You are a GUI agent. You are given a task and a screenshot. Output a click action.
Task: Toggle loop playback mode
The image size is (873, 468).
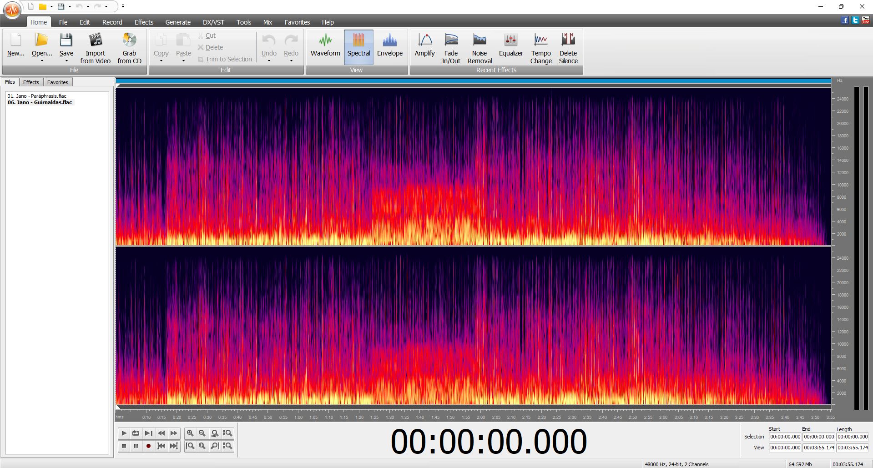click(x=136, y=433)
